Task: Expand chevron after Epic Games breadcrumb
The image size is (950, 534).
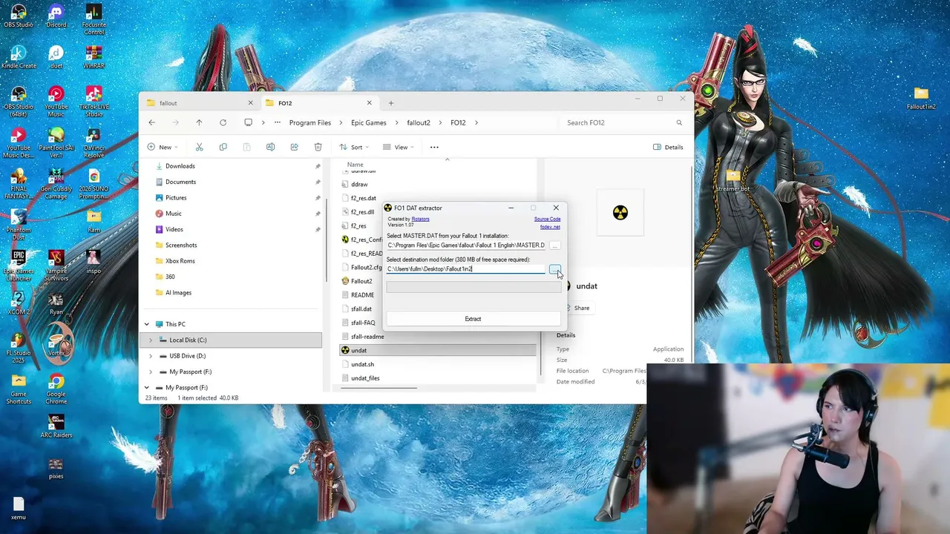Action: point(396,122)
